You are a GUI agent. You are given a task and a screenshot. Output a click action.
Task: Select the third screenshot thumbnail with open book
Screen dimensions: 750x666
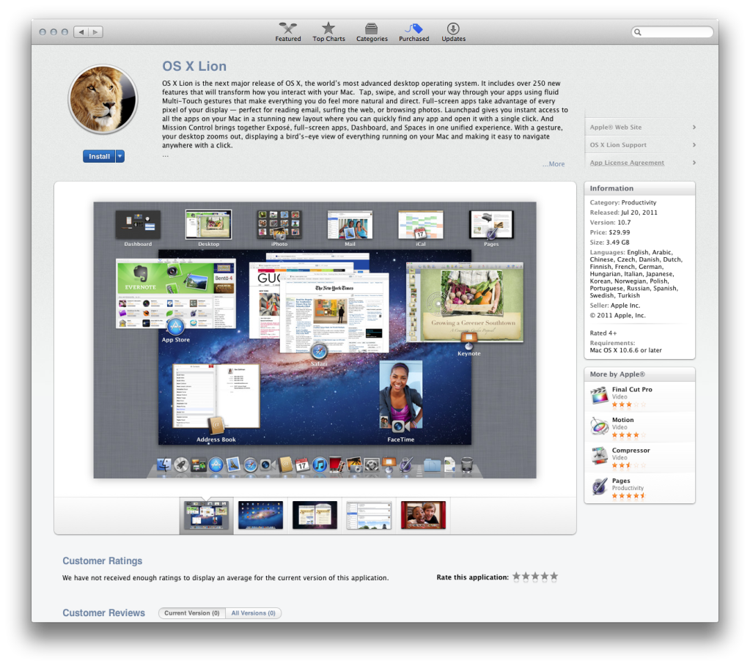(x=315, y=515)
